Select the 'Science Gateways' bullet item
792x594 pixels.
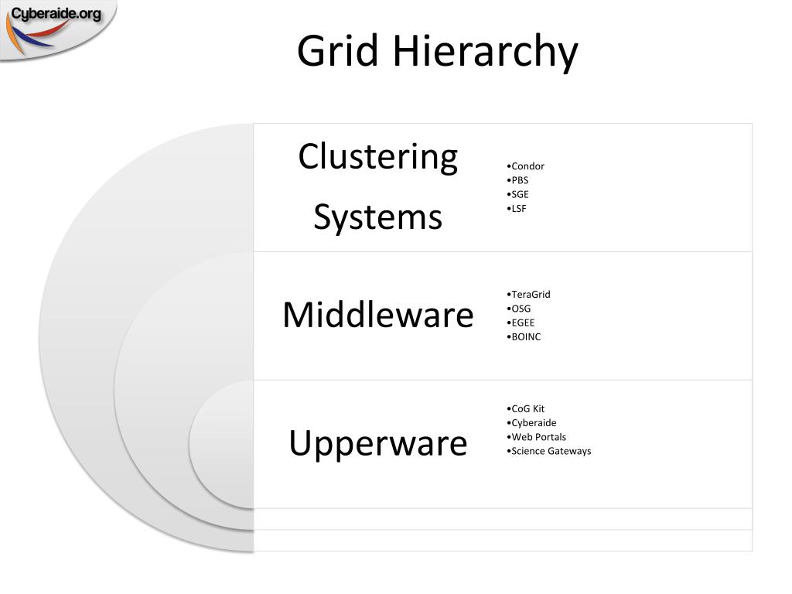[549, 451]
